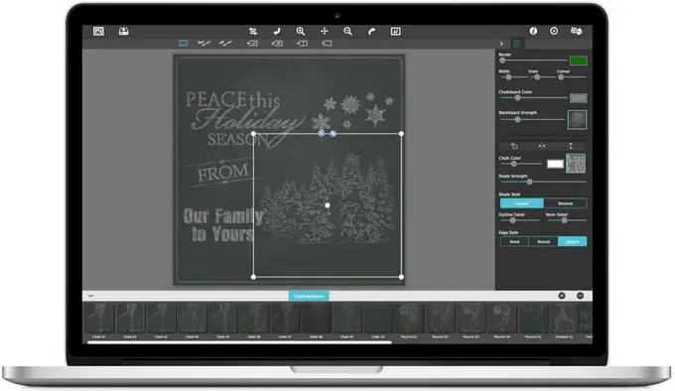This screenshot has height=391, width=675.
Task: Set Edge Style to None
Action: click(514, 241)
